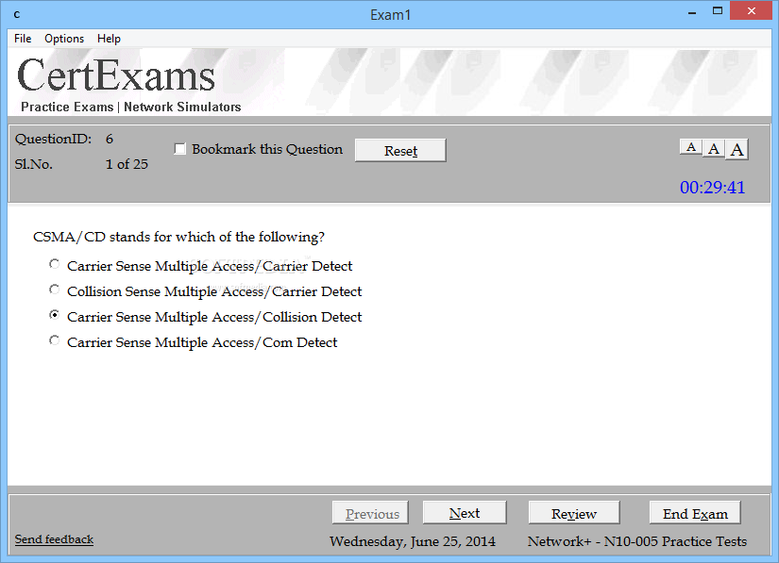Click the '1 of 25' serial number

(127, 164)
